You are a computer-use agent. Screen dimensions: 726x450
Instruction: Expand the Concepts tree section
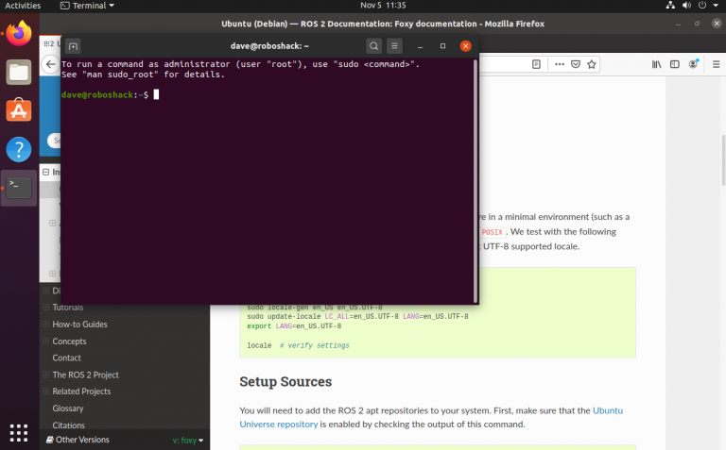44,342
